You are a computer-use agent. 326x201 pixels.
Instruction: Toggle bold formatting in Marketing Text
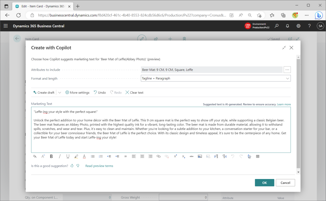pyautogui.click(x=51, y=156)
